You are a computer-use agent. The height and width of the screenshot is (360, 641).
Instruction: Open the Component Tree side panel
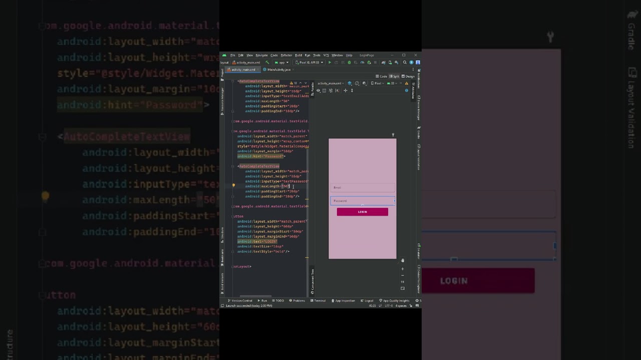pyautogui.click(x=312, y=280)
